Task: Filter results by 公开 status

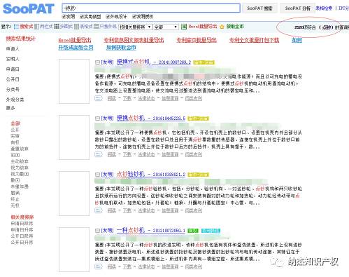Action: [15, 130]
